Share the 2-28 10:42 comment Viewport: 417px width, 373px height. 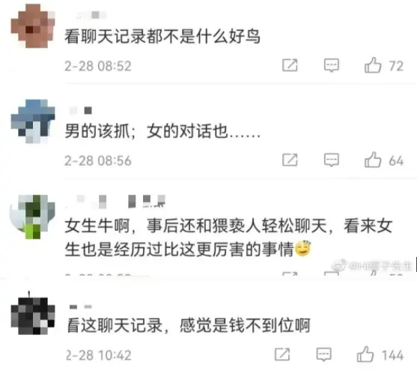click(282, 354)
